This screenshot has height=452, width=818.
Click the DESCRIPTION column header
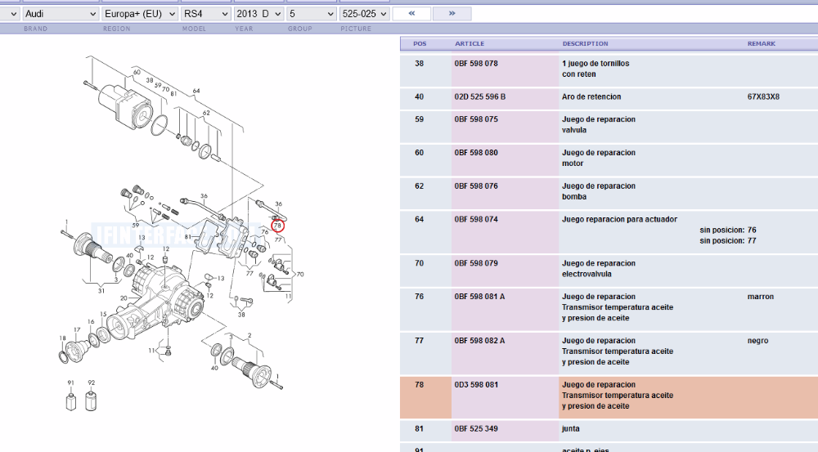[585, 44]
